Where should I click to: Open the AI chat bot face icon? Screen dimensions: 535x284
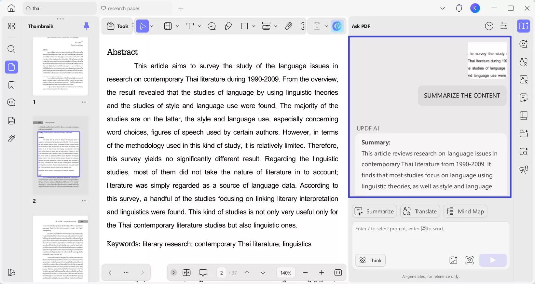coord(524,44)
